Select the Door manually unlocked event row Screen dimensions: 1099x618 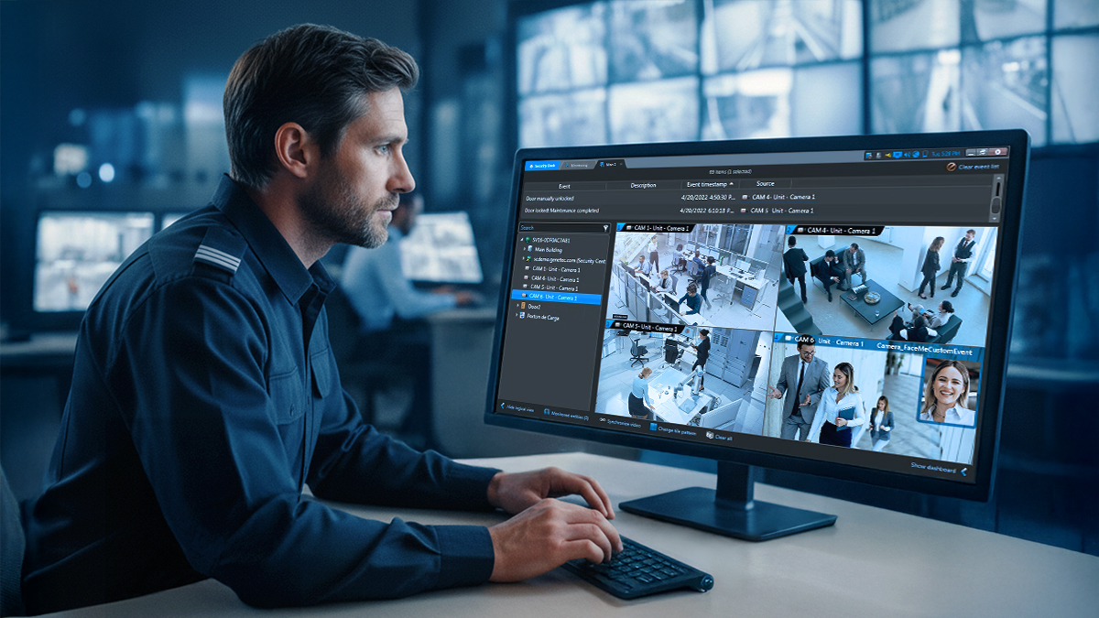549,198
